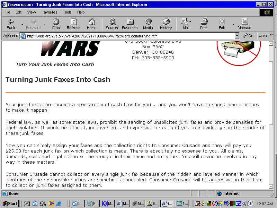Launch Internet Explorer from quick launch

(x=59, y=203)
